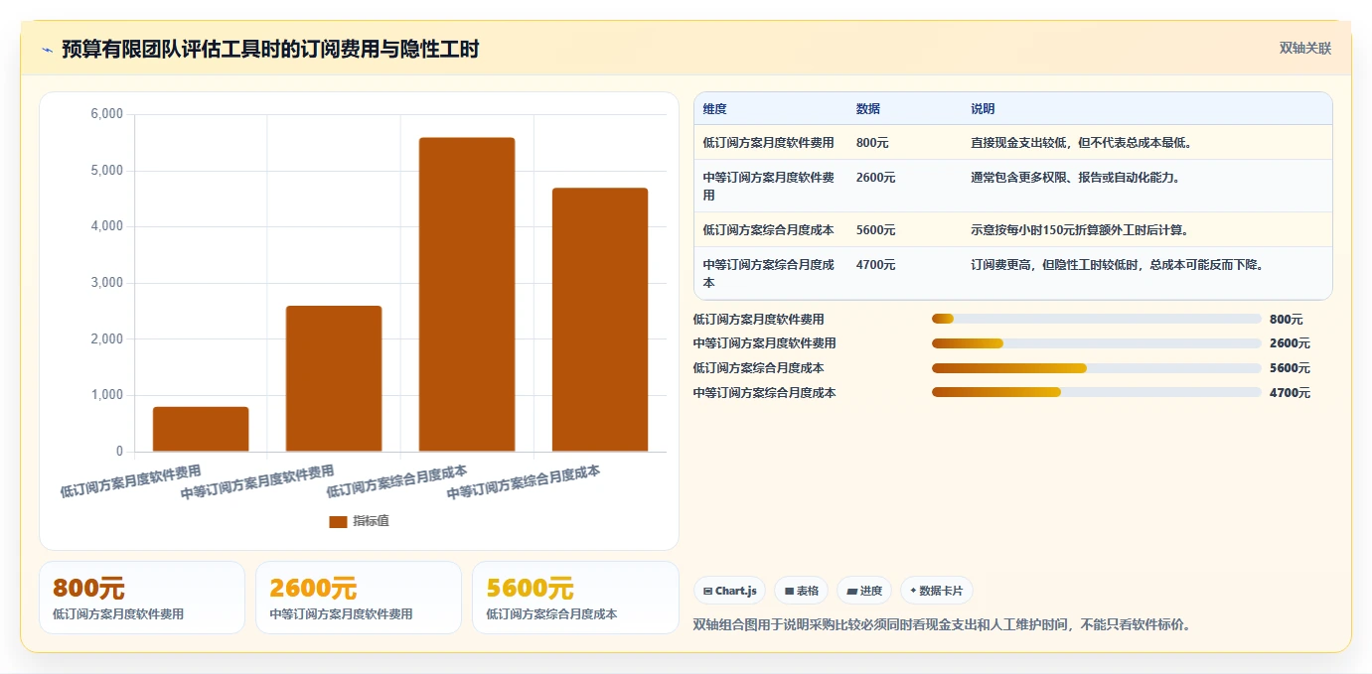The height and width of the screenshot is (674, 1372).
Task: Click the 2600元 progress value label
Action: [x=1290, y=343]
